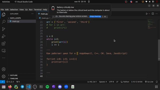Open the Explorer view in activity bar

pyautogui.click(x=3, y=14)
